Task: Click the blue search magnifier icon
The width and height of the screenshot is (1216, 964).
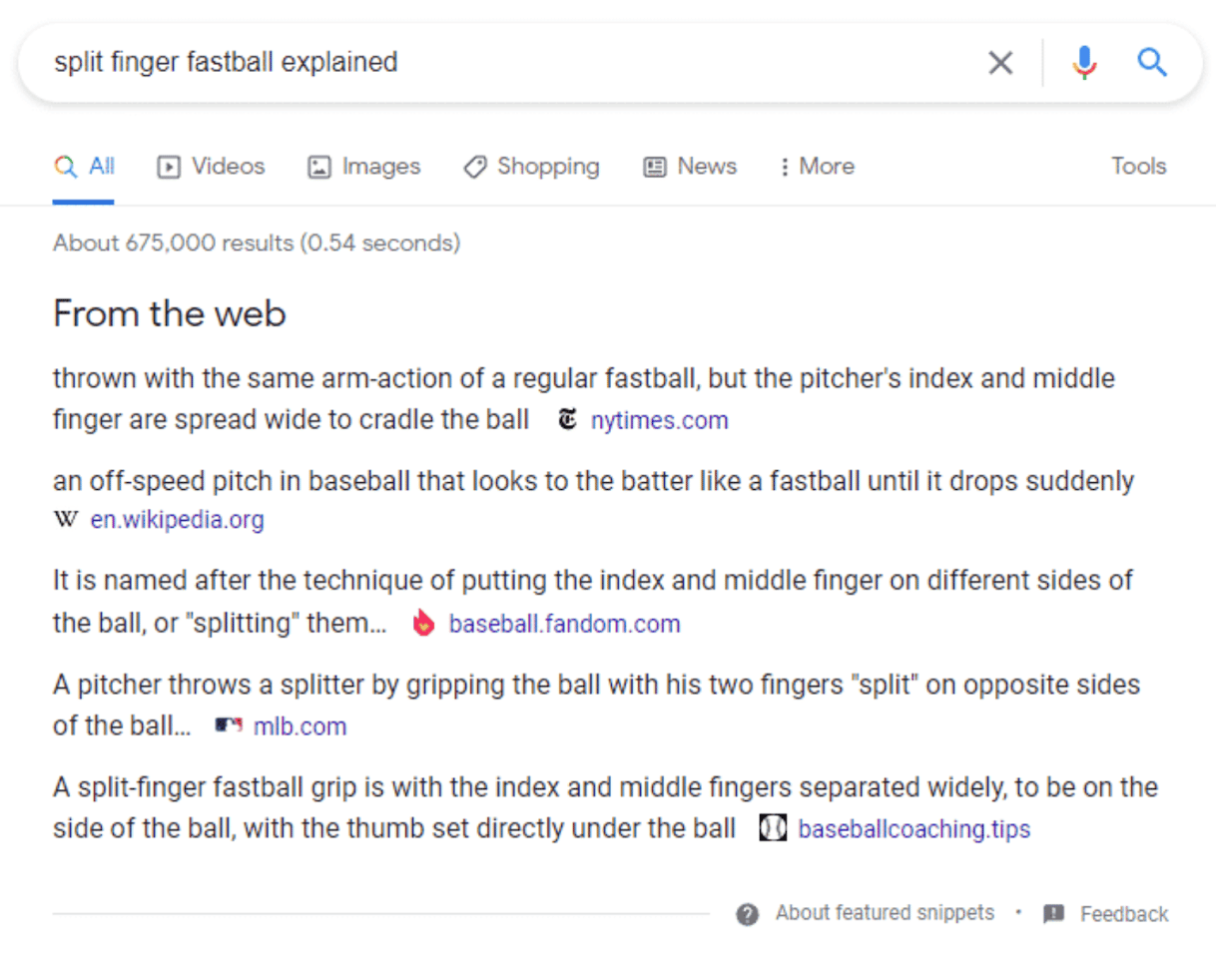Action: [x=1152, y=63]
